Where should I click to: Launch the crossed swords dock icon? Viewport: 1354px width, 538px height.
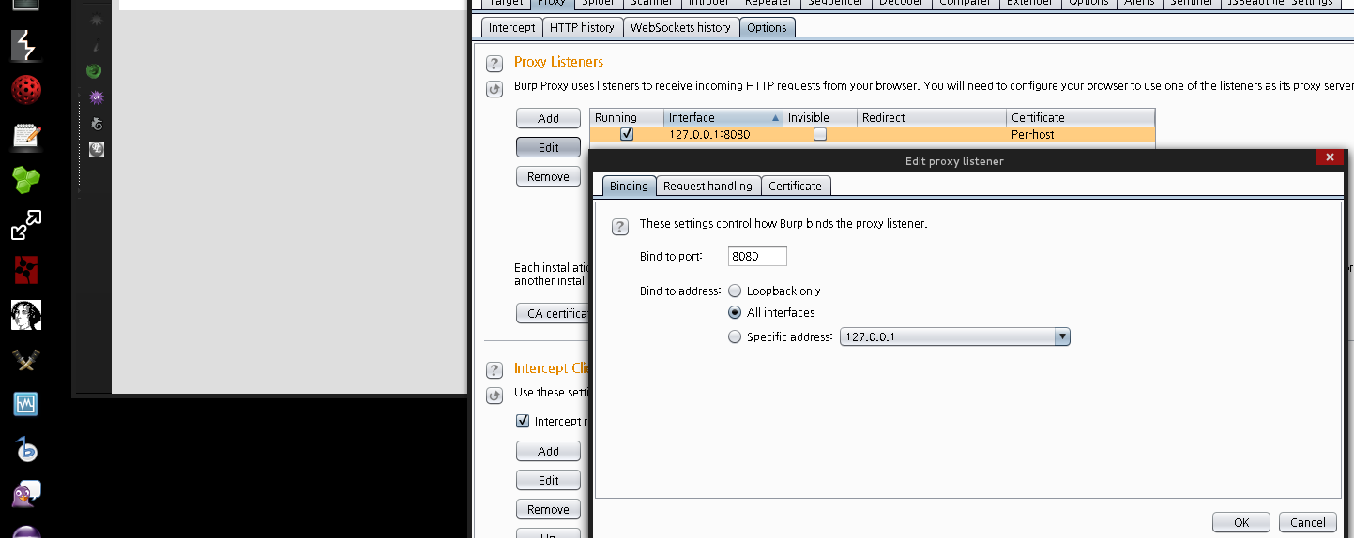click(25, 360)
